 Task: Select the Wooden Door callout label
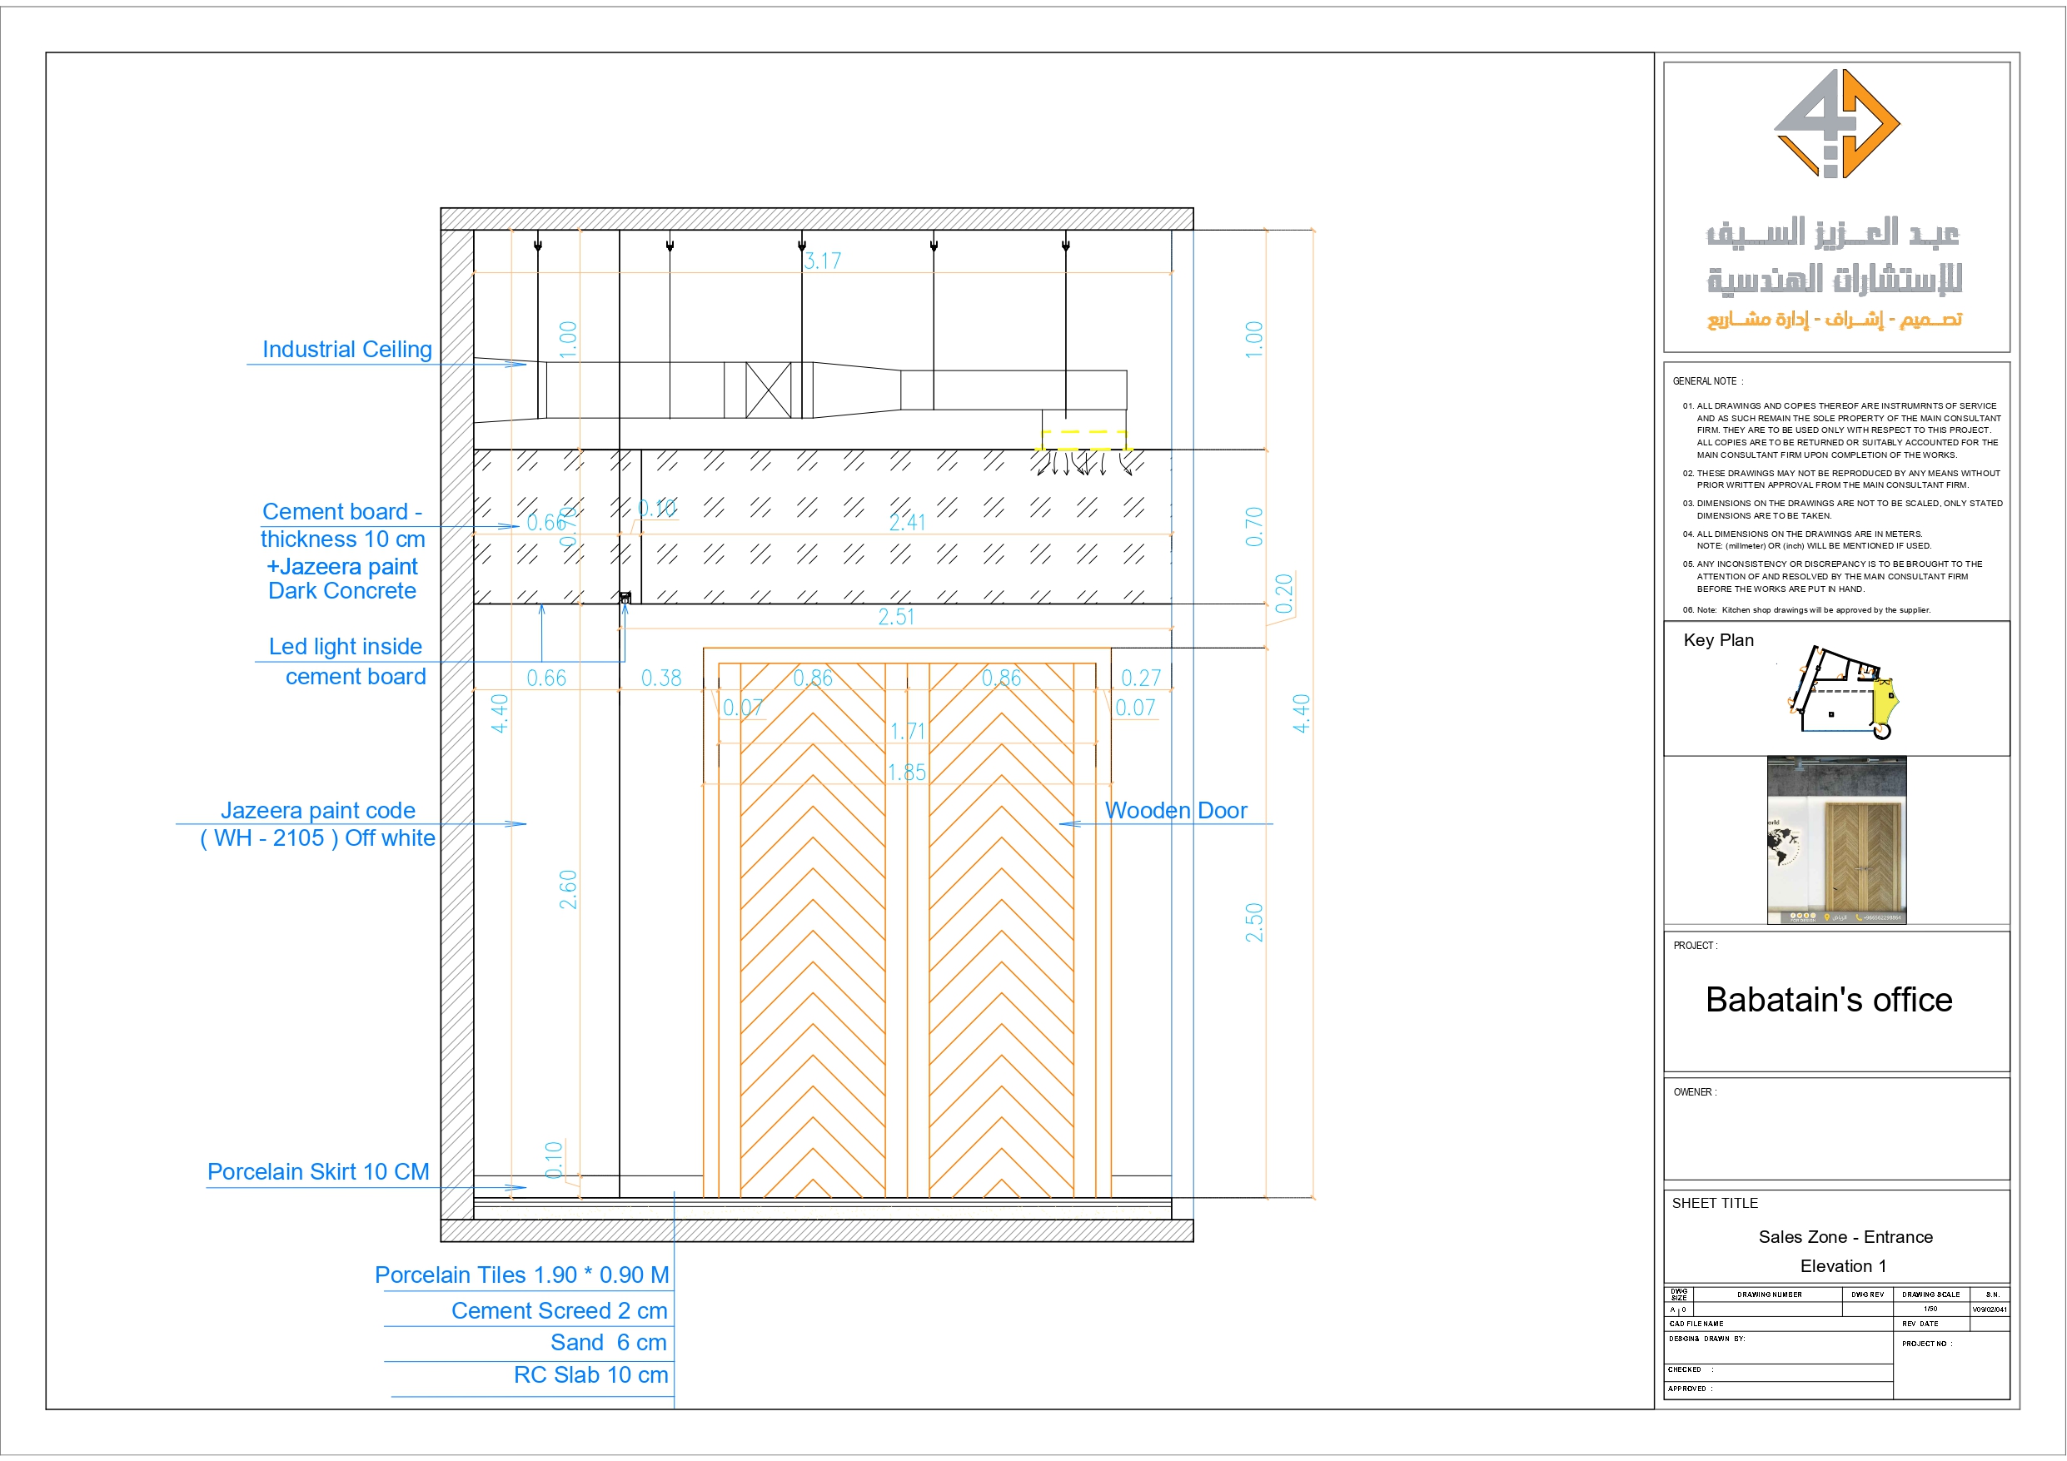[1175, 811]
